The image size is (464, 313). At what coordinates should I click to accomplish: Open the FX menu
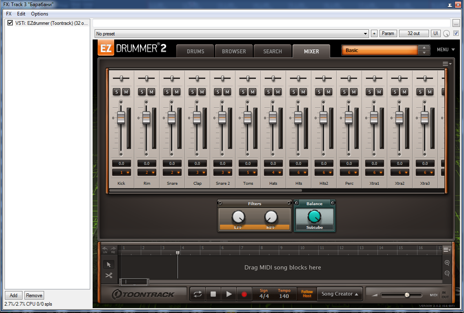(9, 13)
